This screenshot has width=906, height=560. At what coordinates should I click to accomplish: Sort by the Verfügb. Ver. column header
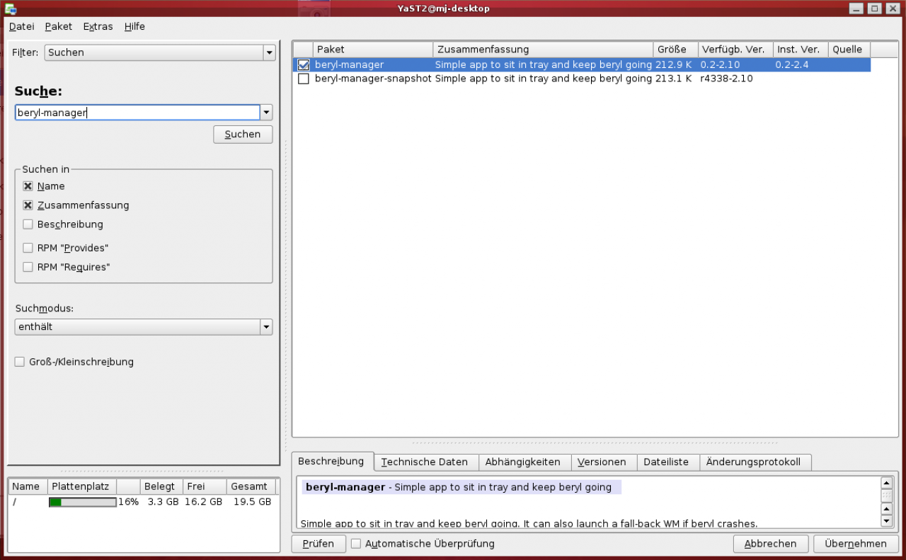click(x=735, y=49)
